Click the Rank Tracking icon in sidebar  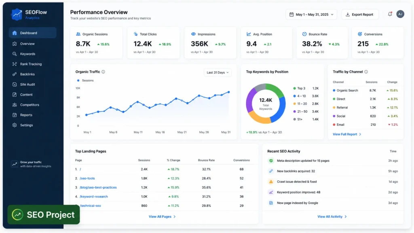(x=15, y=64)
